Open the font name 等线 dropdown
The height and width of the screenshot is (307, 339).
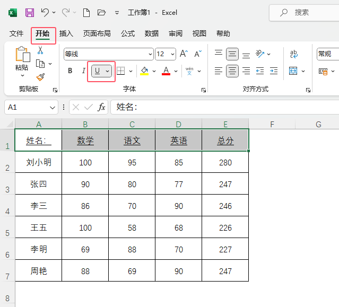150,54
